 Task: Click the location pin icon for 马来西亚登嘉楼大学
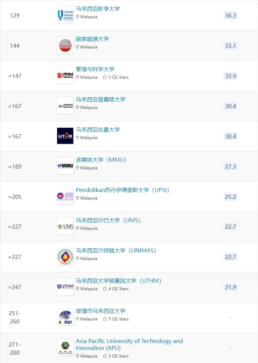point(77,107)
